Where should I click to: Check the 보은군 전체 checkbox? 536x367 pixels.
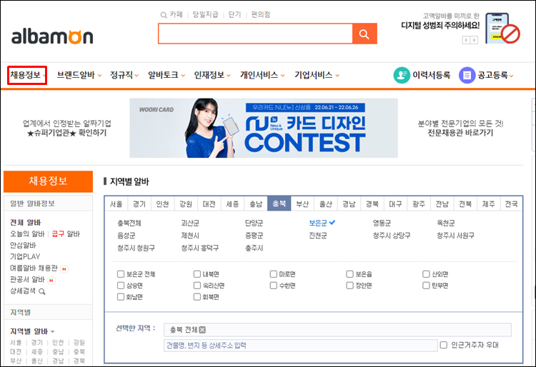121,274
